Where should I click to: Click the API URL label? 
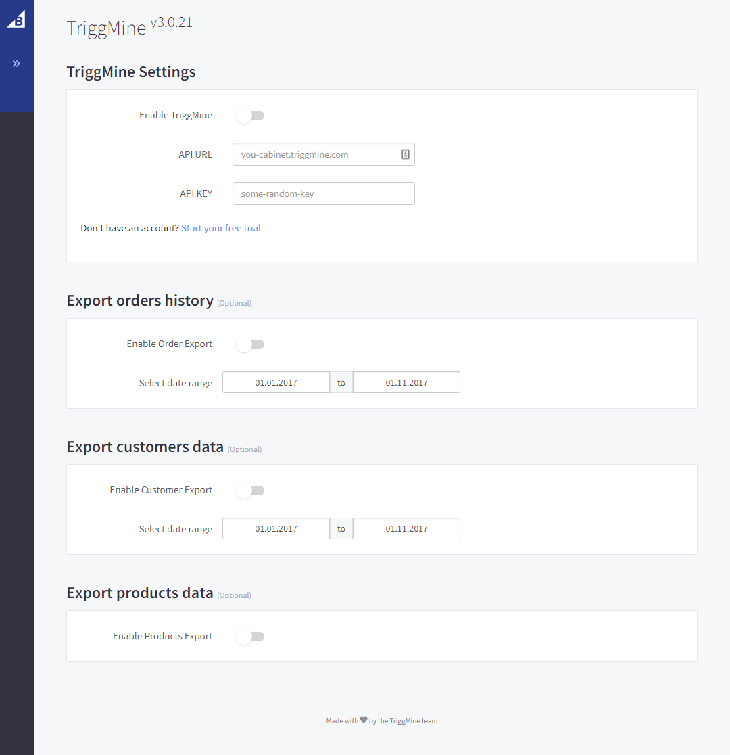(x=195, y=154)
